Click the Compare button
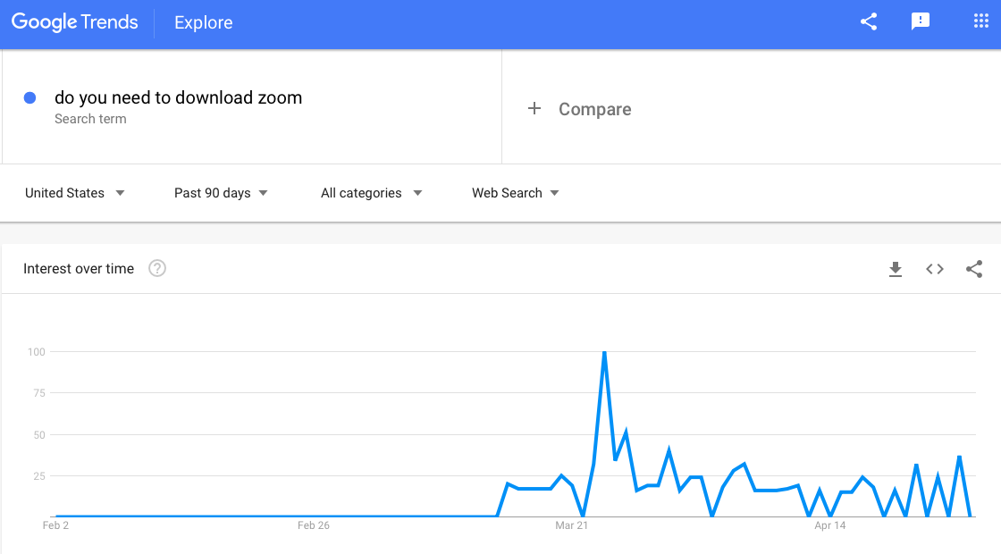Screen dimensions: 1001x554 [x=594, y=109]
